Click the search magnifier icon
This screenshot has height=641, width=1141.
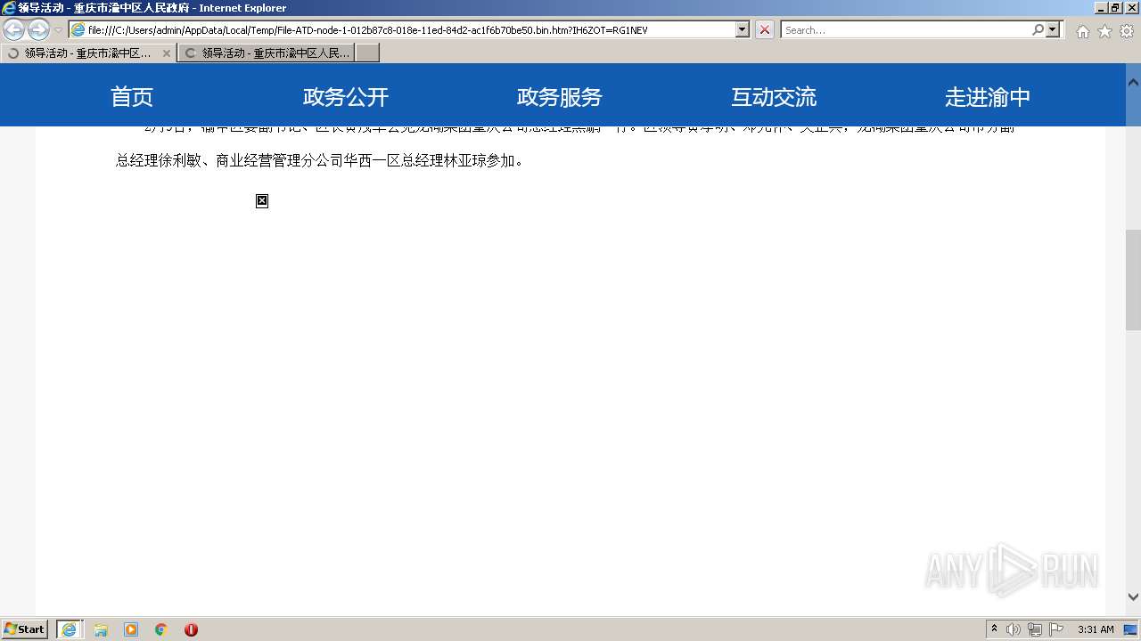point(1038,29)
